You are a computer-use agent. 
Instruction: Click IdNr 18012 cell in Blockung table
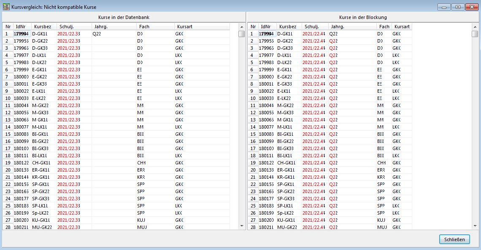[267, 163]
